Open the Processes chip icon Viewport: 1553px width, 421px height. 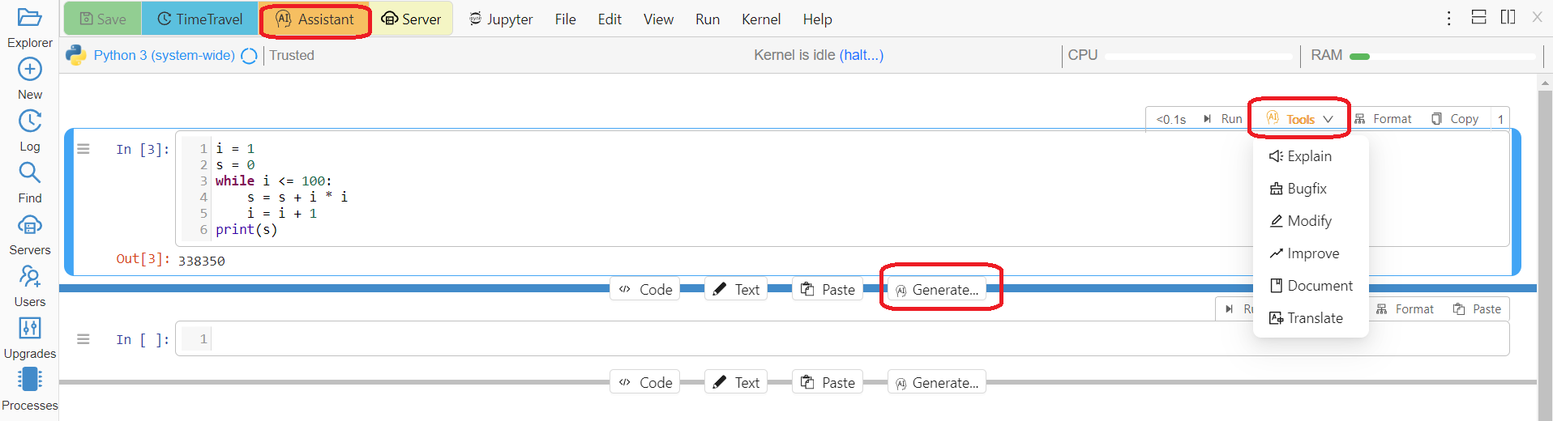(30, 380)
